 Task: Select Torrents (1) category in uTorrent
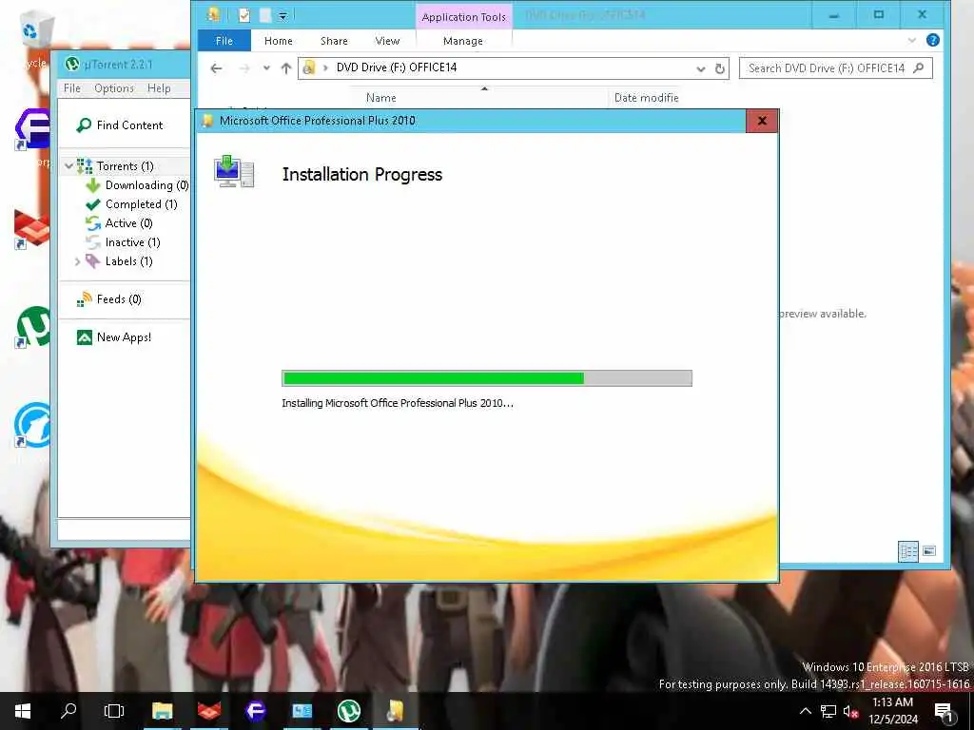click(x=125, y=166)
